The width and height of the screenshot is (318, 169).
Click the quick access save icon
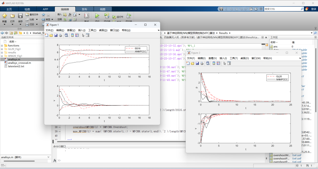tap(221, 9)
